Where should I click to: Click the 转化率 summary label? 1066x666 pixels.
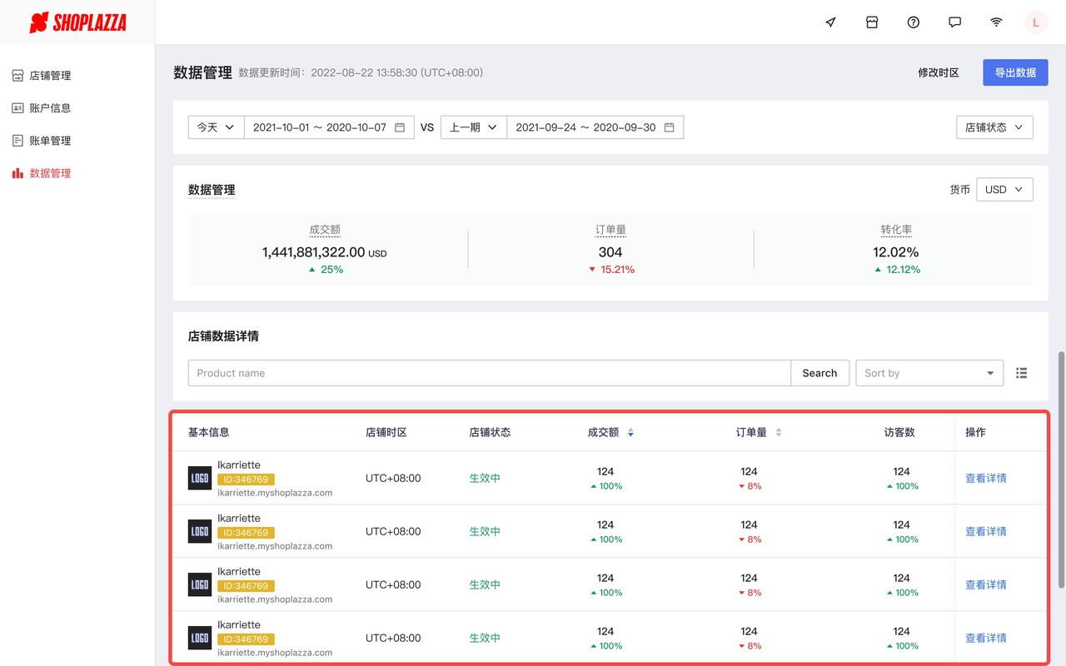(x=896, y=231)
